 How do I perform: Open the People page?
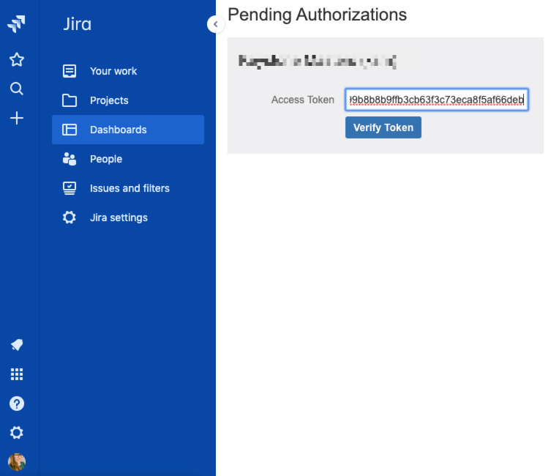point(128,159)
